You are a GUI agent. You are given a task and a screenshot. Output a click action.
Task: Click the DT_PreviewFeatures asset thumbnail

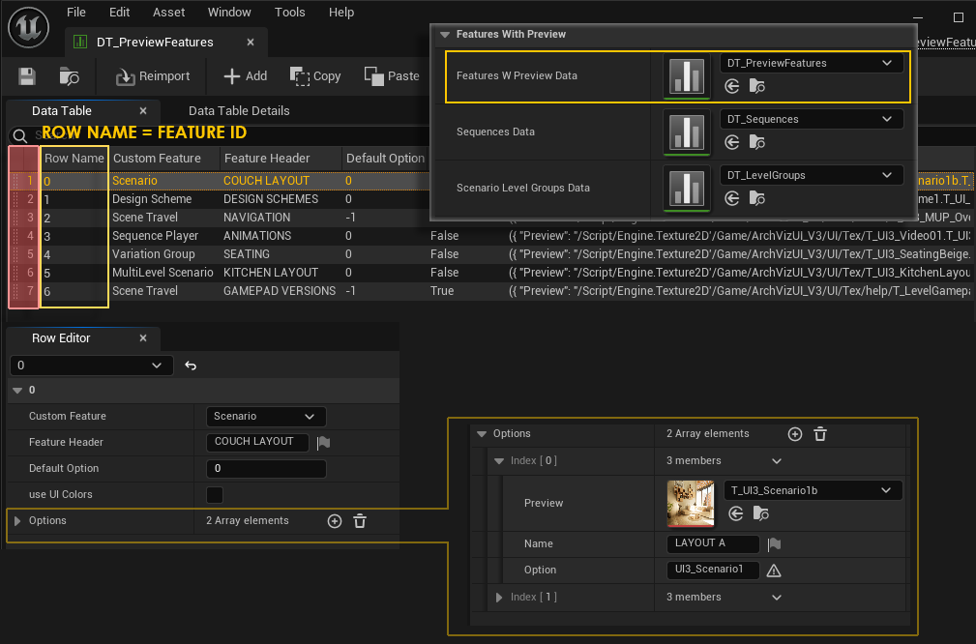(687, 76)
